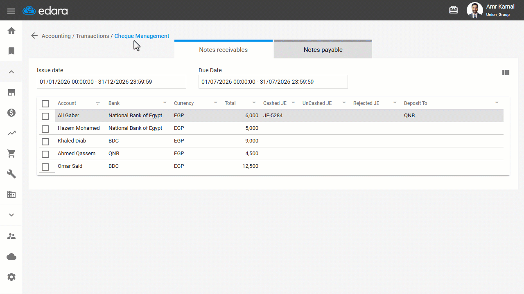Open the UnCashed JE column filter
The image size is (524, 294).
click(x=344, y=103)
